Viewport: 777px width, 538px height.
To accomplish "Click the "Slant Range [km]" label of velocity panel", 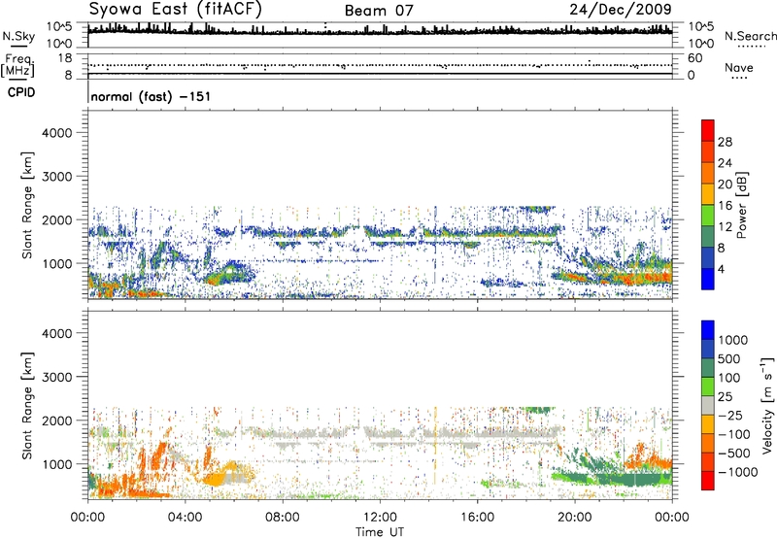I will 27,406.
